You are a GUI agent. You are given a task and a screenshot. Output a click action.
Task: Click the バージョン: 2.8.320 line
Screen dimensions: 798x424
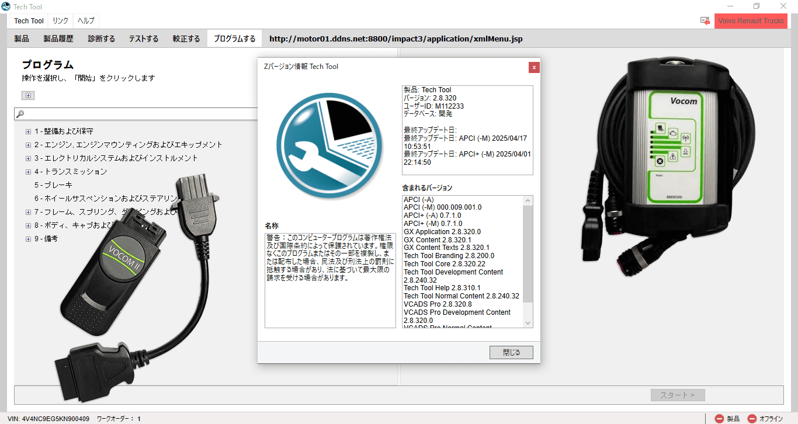[430, 98]
